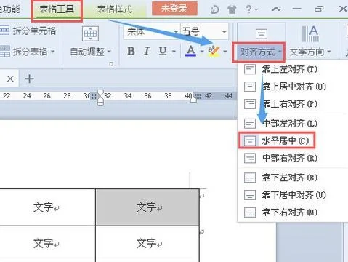Collapse the ribbon with the caret icon
Screen dimensions: 348x262
coord(276,9)
